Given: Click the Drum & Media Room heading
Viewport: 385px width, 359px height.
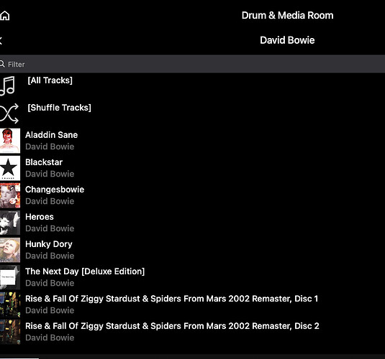Looking at the screenshot, I should (x=287, y=16).
